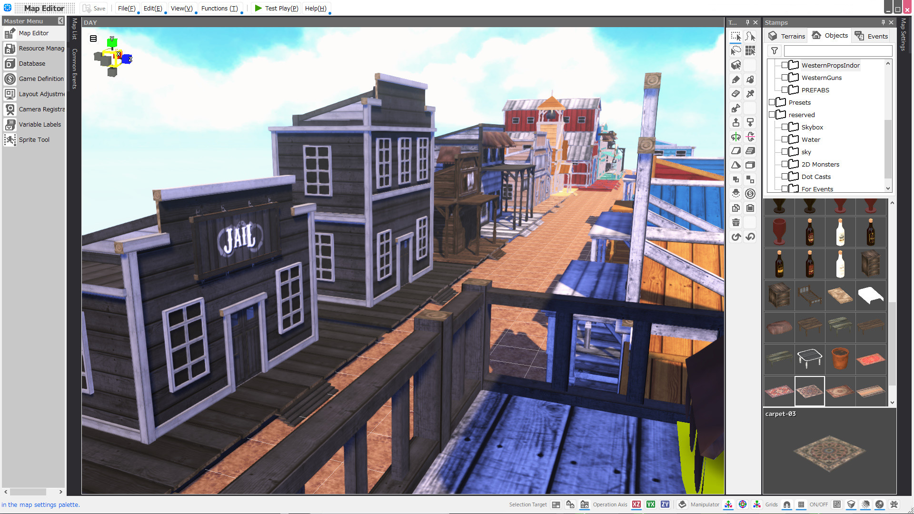Select the carpet-03 thumbnail

click(x=809, y=391)
